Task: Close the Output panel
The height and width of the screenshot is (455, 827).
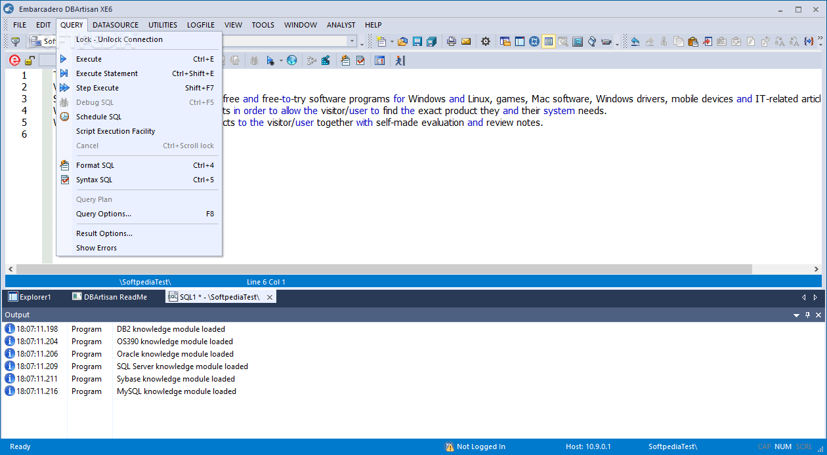Action: [x=818, y=315]
